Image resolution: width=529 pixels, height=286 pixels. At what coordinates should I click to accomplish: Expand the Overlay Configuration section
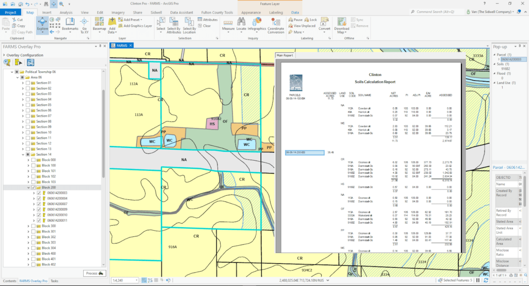(x=4, y=55)
